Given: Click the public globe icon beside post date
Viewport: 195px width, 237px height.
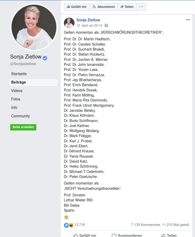Looking at the screenshot, I should click(x=106, y=26).
